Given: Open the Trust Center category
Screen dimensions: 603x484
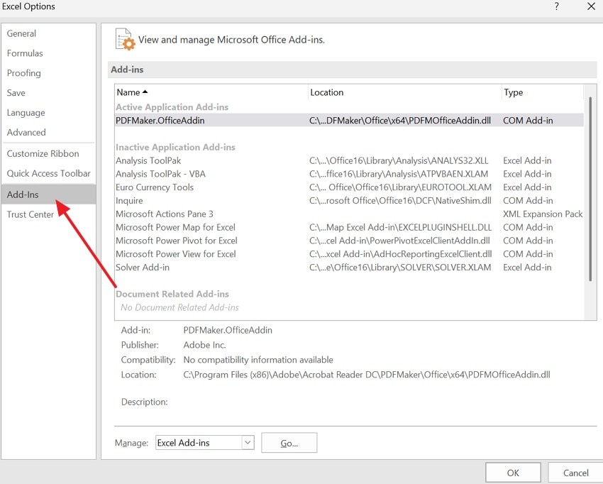Looking at the screenshot, I should tap(31, 214).
